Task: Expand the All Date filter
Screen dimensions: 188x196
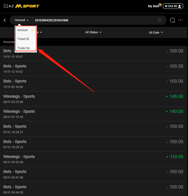Action: 156,32
